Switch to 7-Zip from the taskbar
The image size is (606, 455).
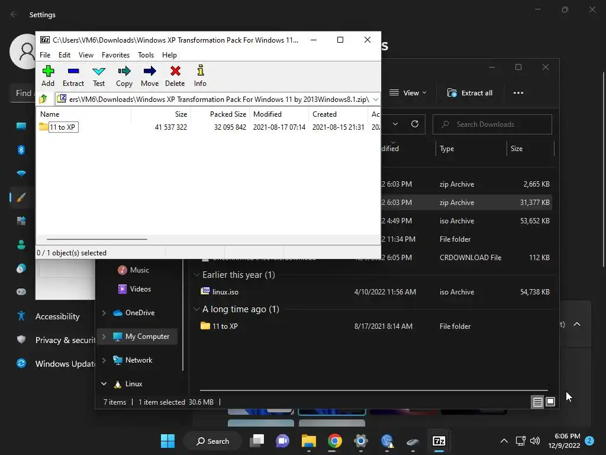point(439,441)
